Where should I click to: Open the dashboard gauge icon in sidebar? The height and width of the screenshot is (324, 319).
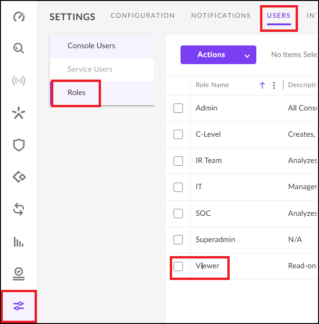point(19,17)
